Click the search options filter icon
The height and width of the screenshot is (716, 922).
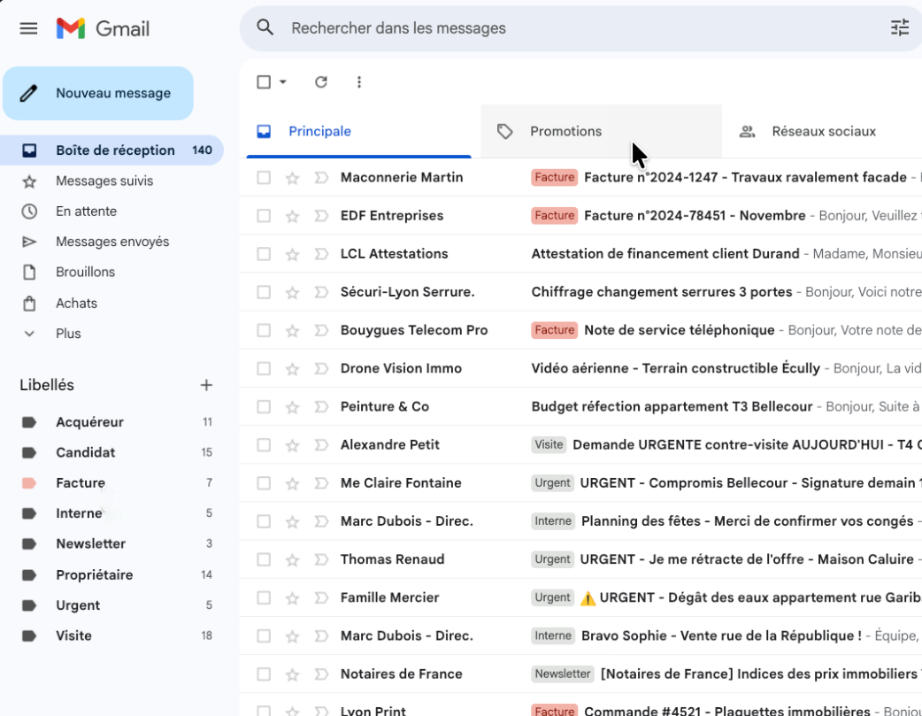[899, 28]
